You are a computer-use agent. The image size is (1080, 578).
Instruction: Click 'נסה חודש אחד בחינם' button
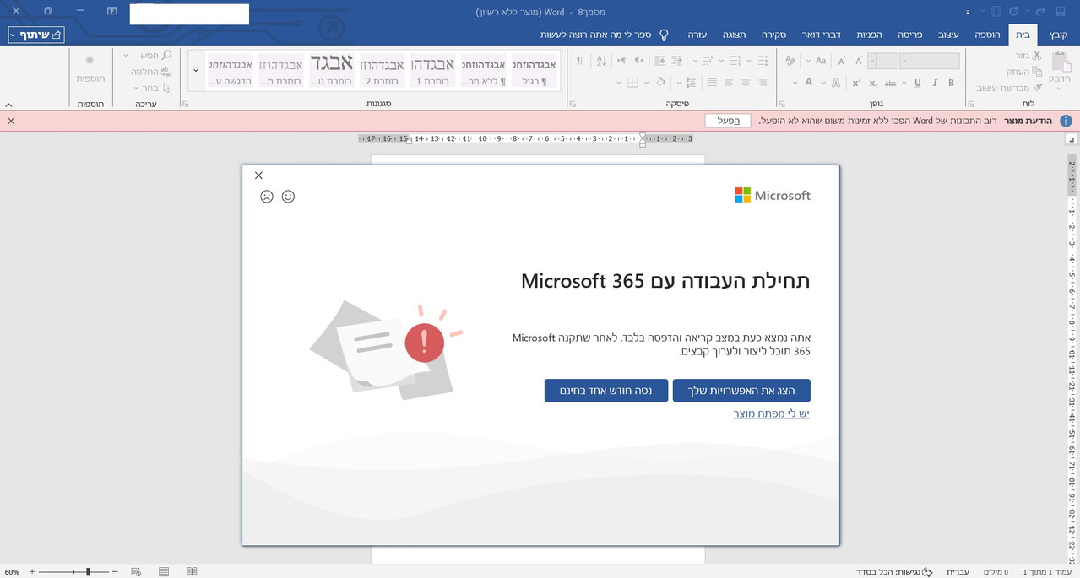coord(605,391)
